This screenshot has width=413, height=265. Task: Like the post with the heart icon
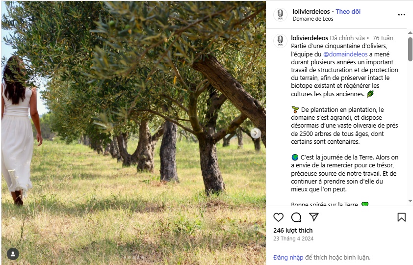click(279, 217)
